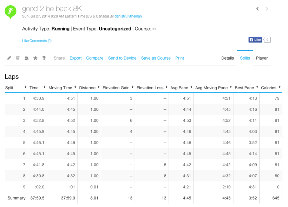The height and width of the screenshot is (207, 288).
Task: Click the green runner activity icon
Action: (11, 12)
